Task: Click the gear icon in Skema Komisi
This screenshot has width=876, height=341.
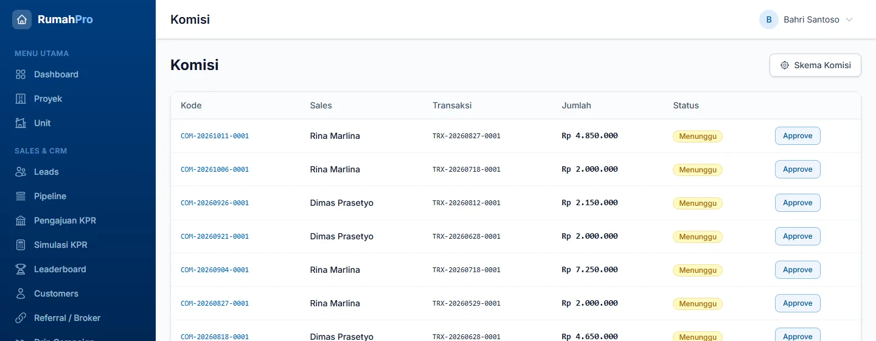Action: coord(785,65)
